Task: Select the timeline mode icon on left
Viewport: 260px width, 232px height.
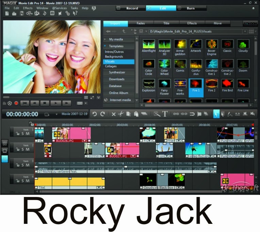Action: click(5, 159)
